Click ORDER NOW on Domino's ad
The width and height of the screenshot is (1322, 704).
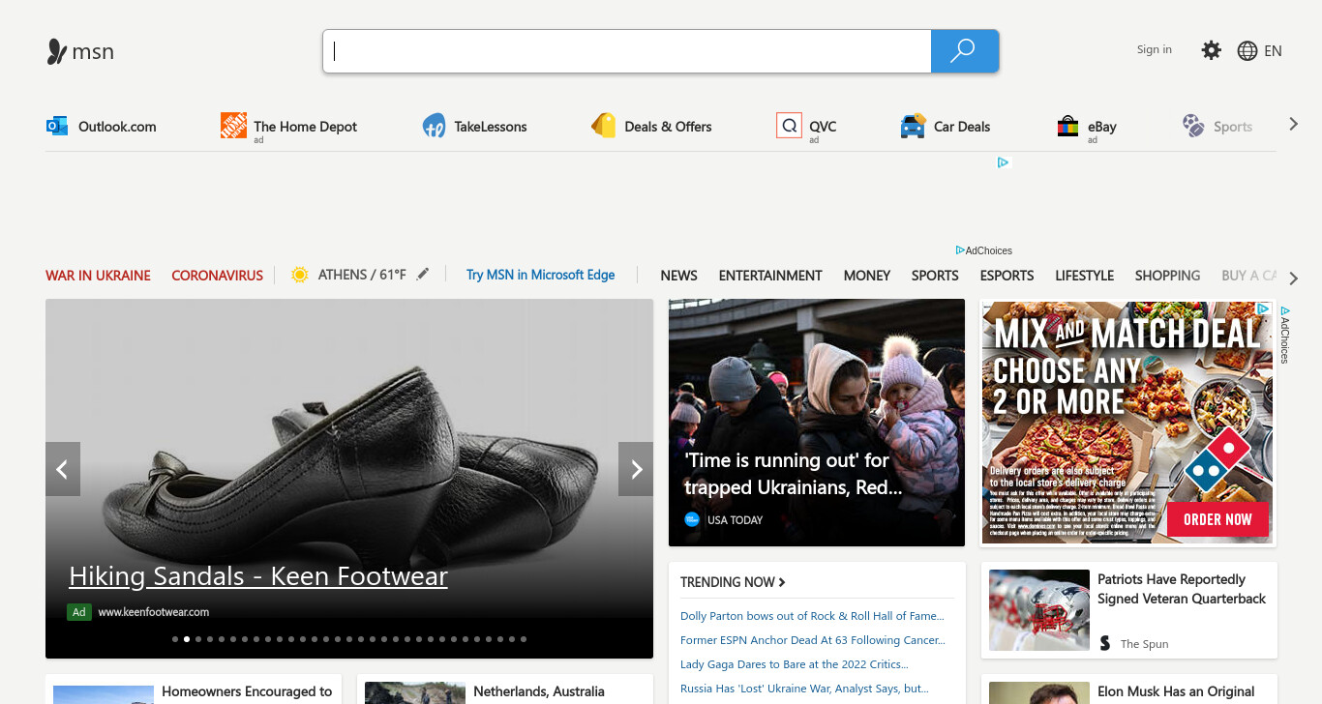(1217, 519)
